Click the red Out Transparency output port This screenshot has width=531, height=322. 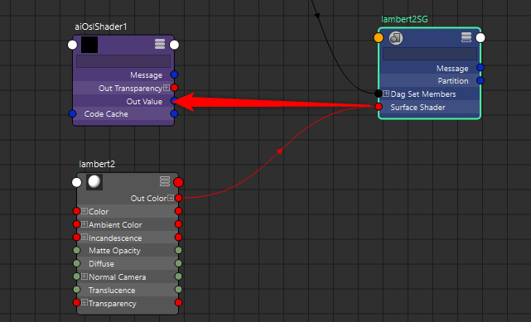click(174, 88)
